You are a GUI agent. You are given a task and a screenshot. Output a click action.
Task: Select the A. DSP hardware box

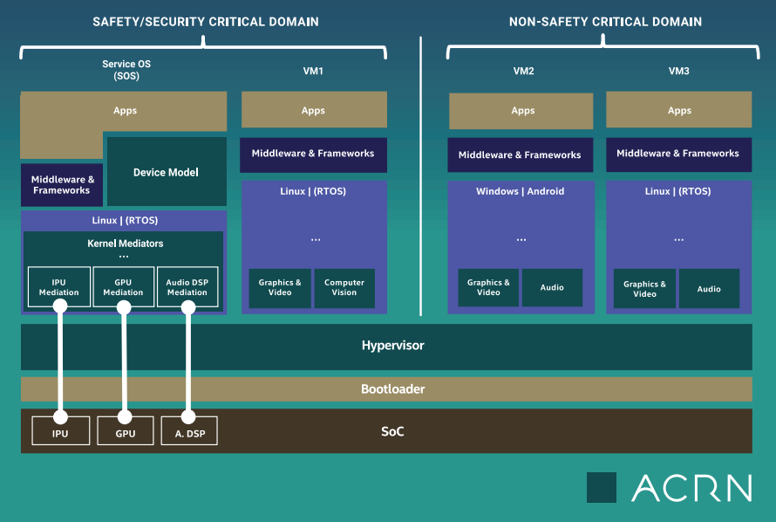[189, 431]
